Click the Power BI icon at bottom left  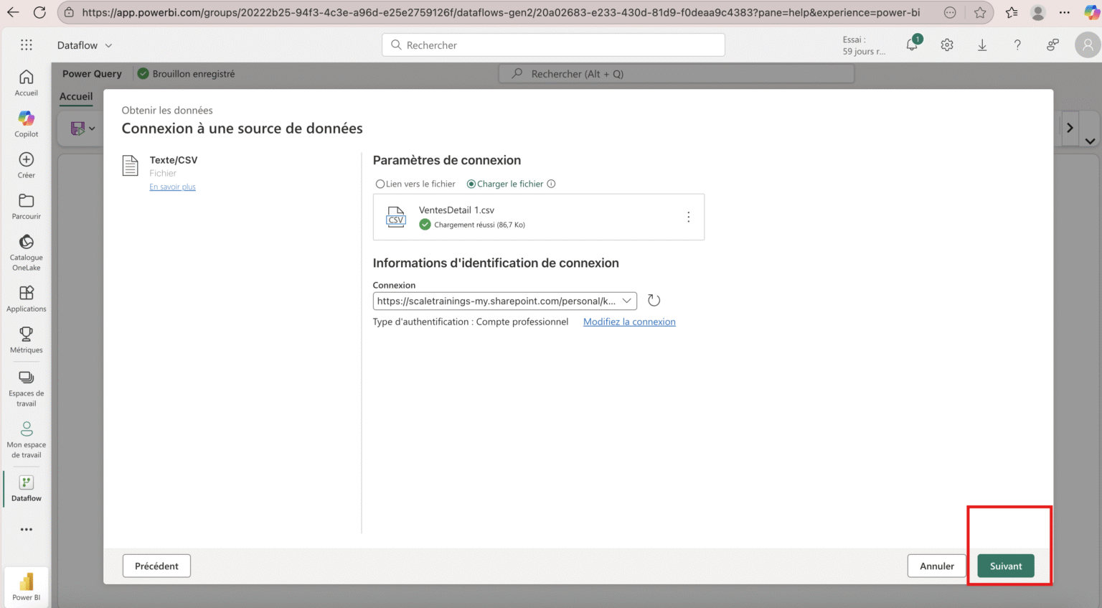click(x=26, y=583)
